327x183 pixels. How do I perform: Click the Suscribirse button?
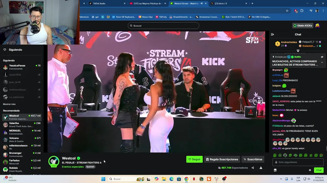(x=253, y=159)
